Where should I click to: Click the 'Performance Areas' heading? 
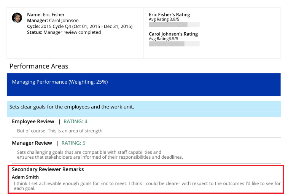point(39,66)
